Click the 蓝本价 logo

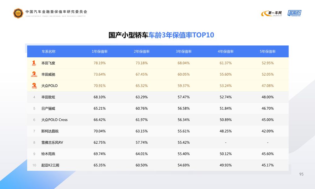pos(294,13)
